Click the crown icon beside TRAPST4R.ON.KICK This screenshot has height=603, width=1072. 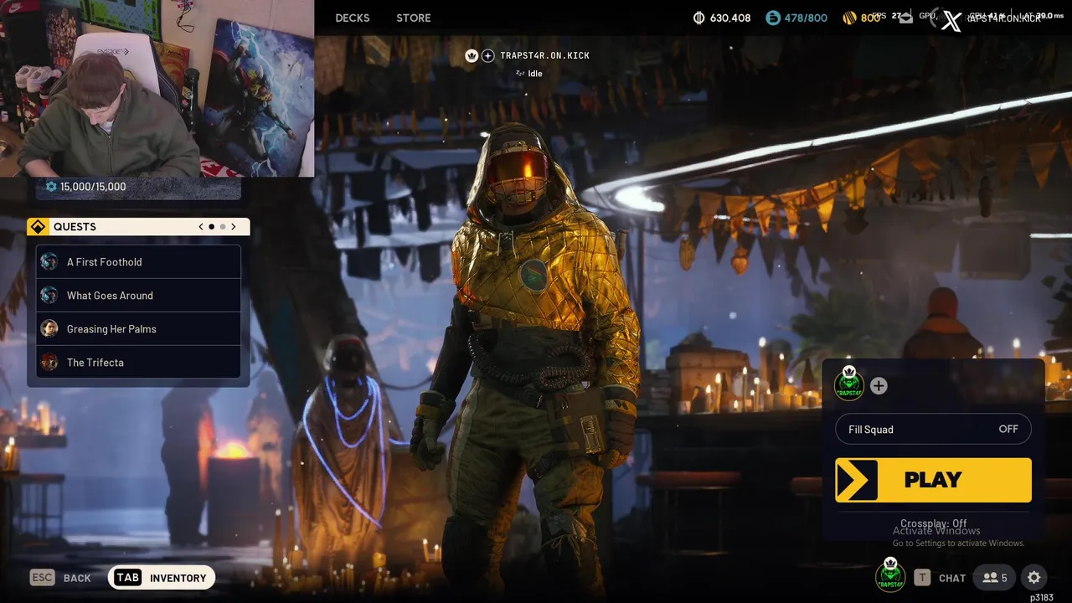[x=472, y=55]
